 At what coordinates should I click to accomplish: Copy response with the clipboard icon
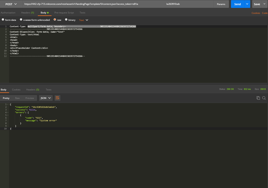pyautogui.click(x=258, y=98)
